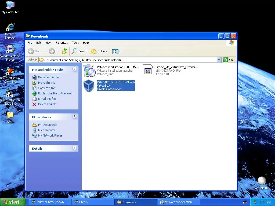Go to My Documents in Other Places
Screen dimensions: 275x206
pos(48,125)
